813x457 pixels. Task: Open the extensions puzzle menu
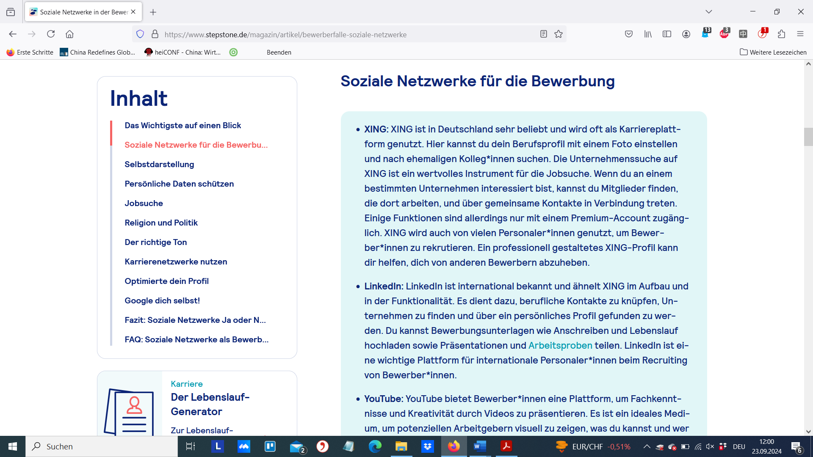coord(781,34)
